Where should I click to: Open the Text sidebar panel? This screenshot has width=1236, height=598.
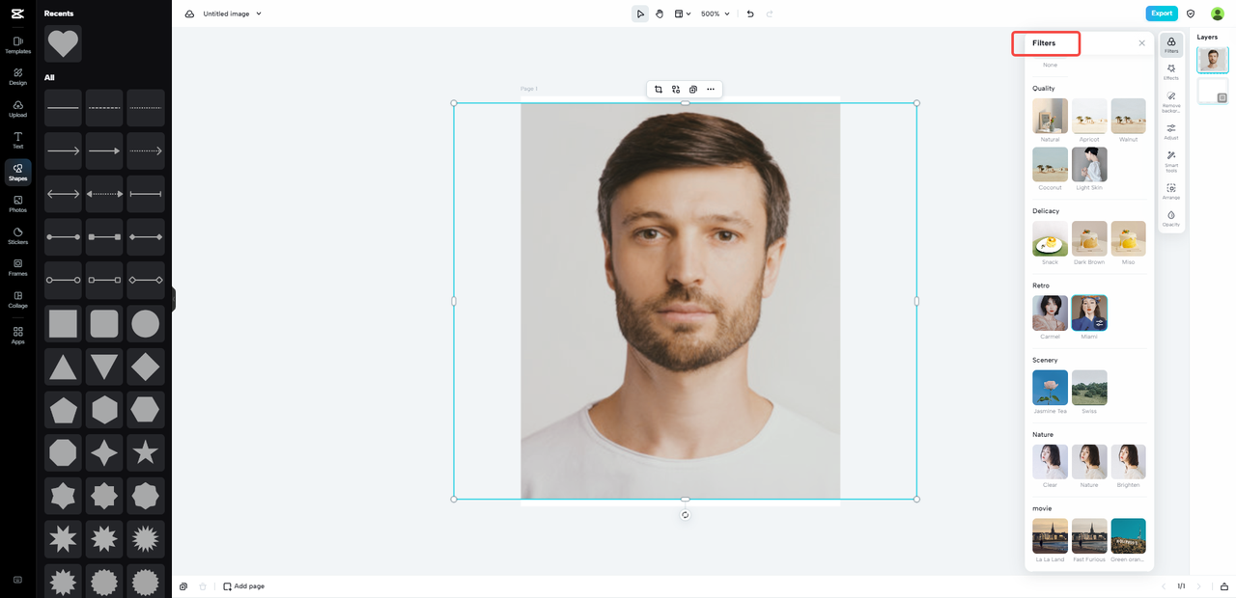click(x=17, y=140)
